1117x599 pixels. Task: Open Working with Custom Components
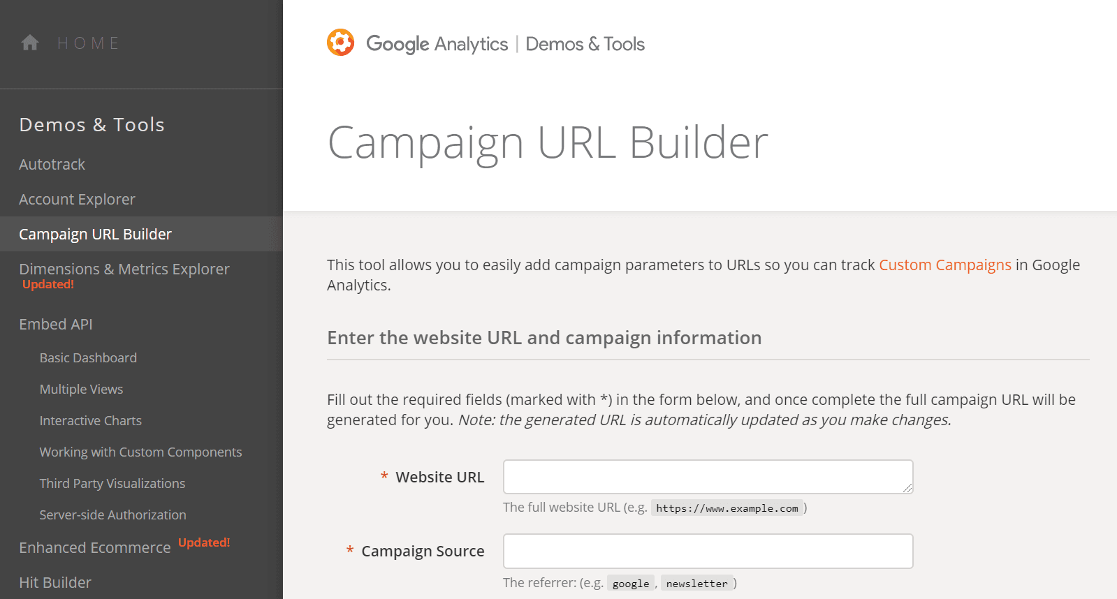click(140, 452)
